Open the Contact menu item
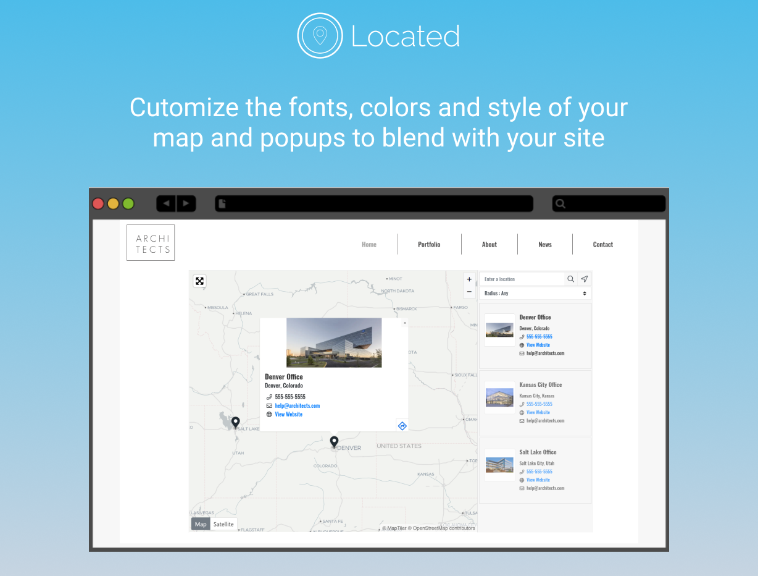The height and width of the screenshot is (576, 758). coord(603,245)
